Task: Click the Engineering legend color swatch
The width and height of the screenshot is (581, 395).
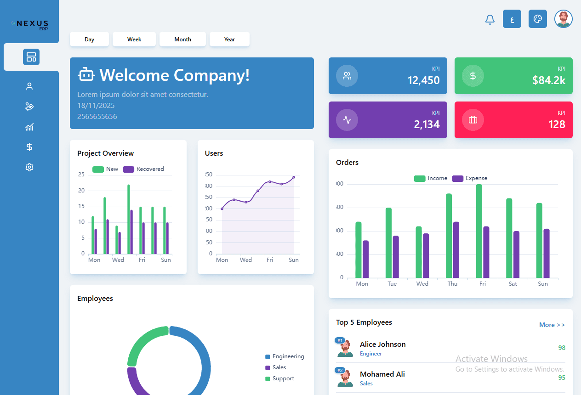Action: point(268,357)
